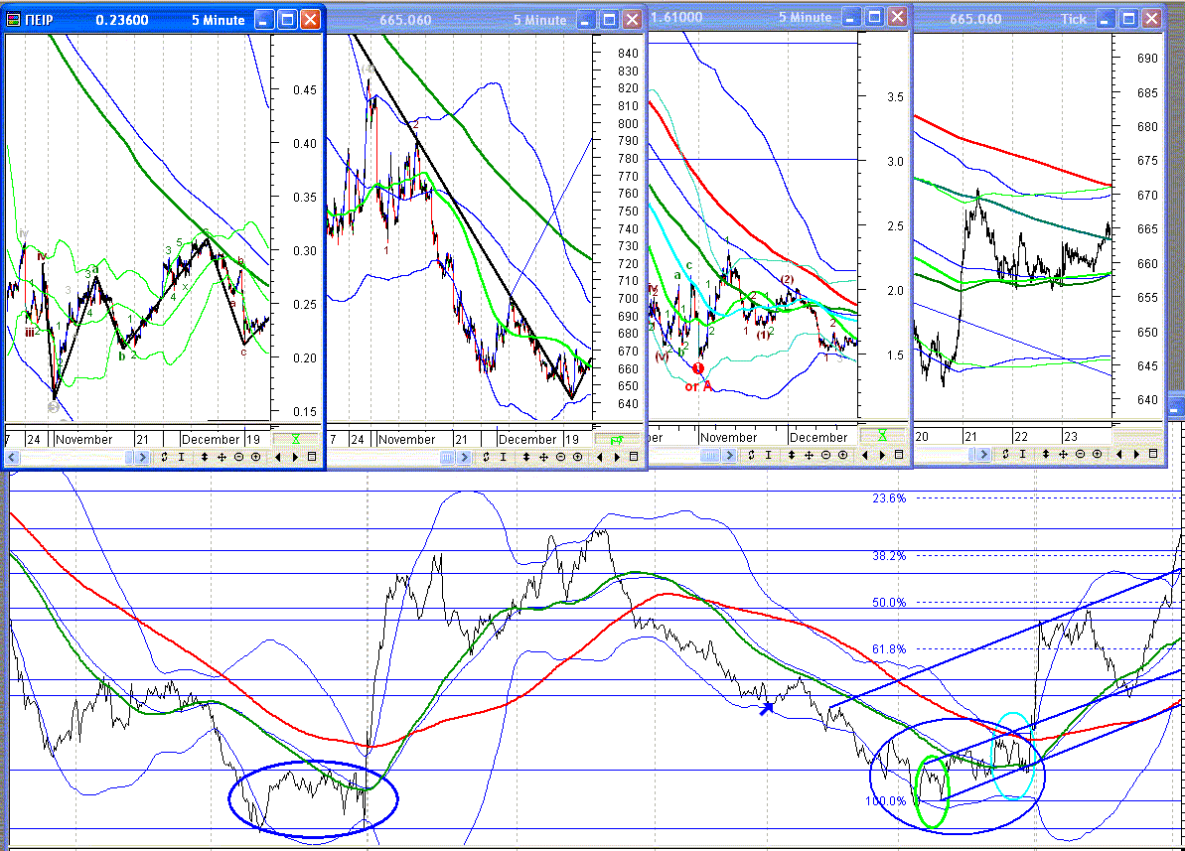Click the vertical scale arrows icon in the ΠΕΙΡ chart
This screenshot has width=1185, height=851.
(204, 457)
